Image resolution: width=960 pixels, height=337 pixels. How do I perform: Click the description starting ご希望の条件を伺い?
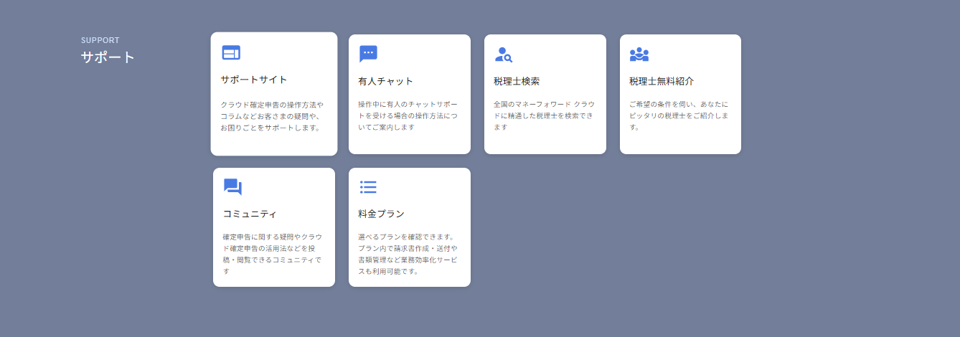click(x=679, y=115)
